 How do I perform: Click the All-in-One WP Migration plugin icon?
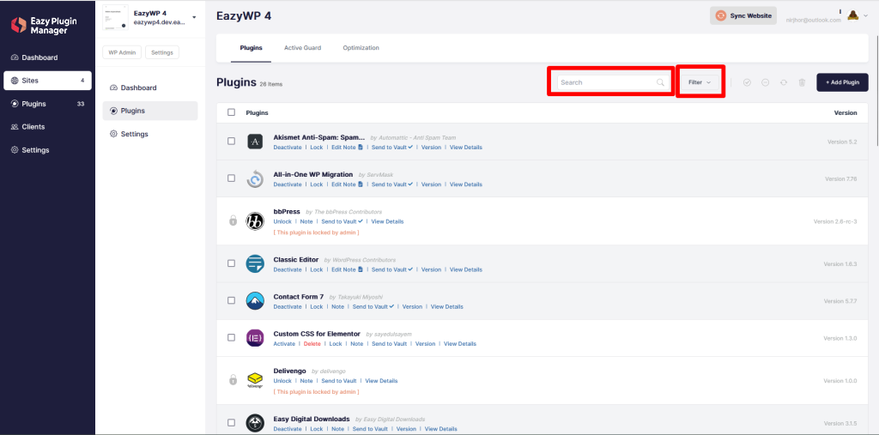pos(255,178)
